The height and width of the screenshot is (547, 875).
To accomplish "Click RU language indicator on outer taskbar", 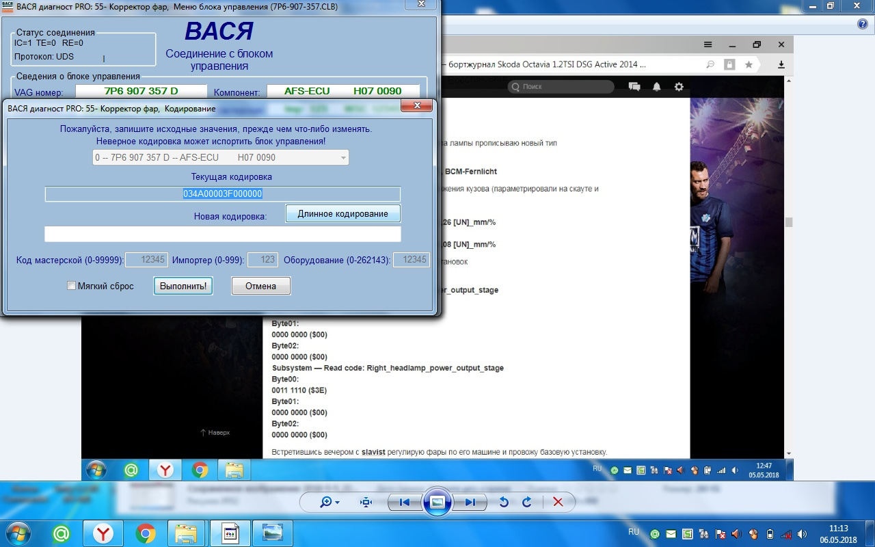I will pos(633,531).
